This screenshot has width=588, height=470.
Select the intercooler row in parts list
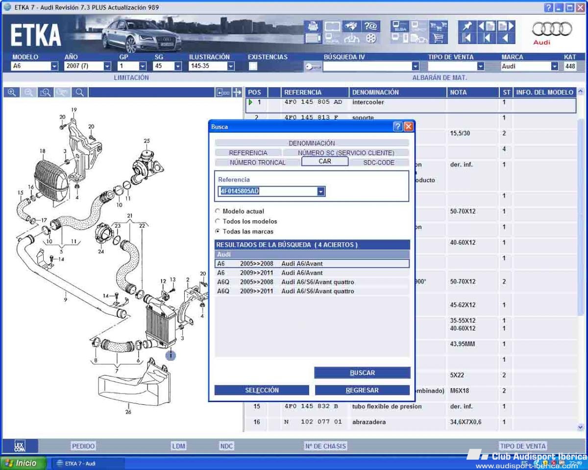[x=411, y=105]
